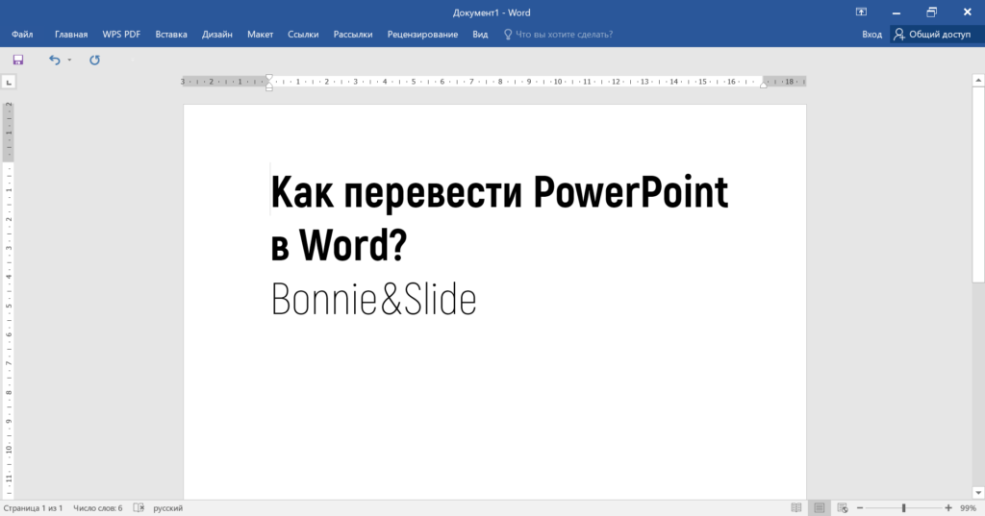Viewport: 985px width, 516px height.
Task: Open the Ссылки tab
Action: click(x=303, y=35)
